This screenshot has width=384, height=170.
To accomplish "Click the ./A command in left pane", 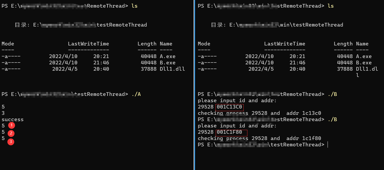I will point(136,94).
